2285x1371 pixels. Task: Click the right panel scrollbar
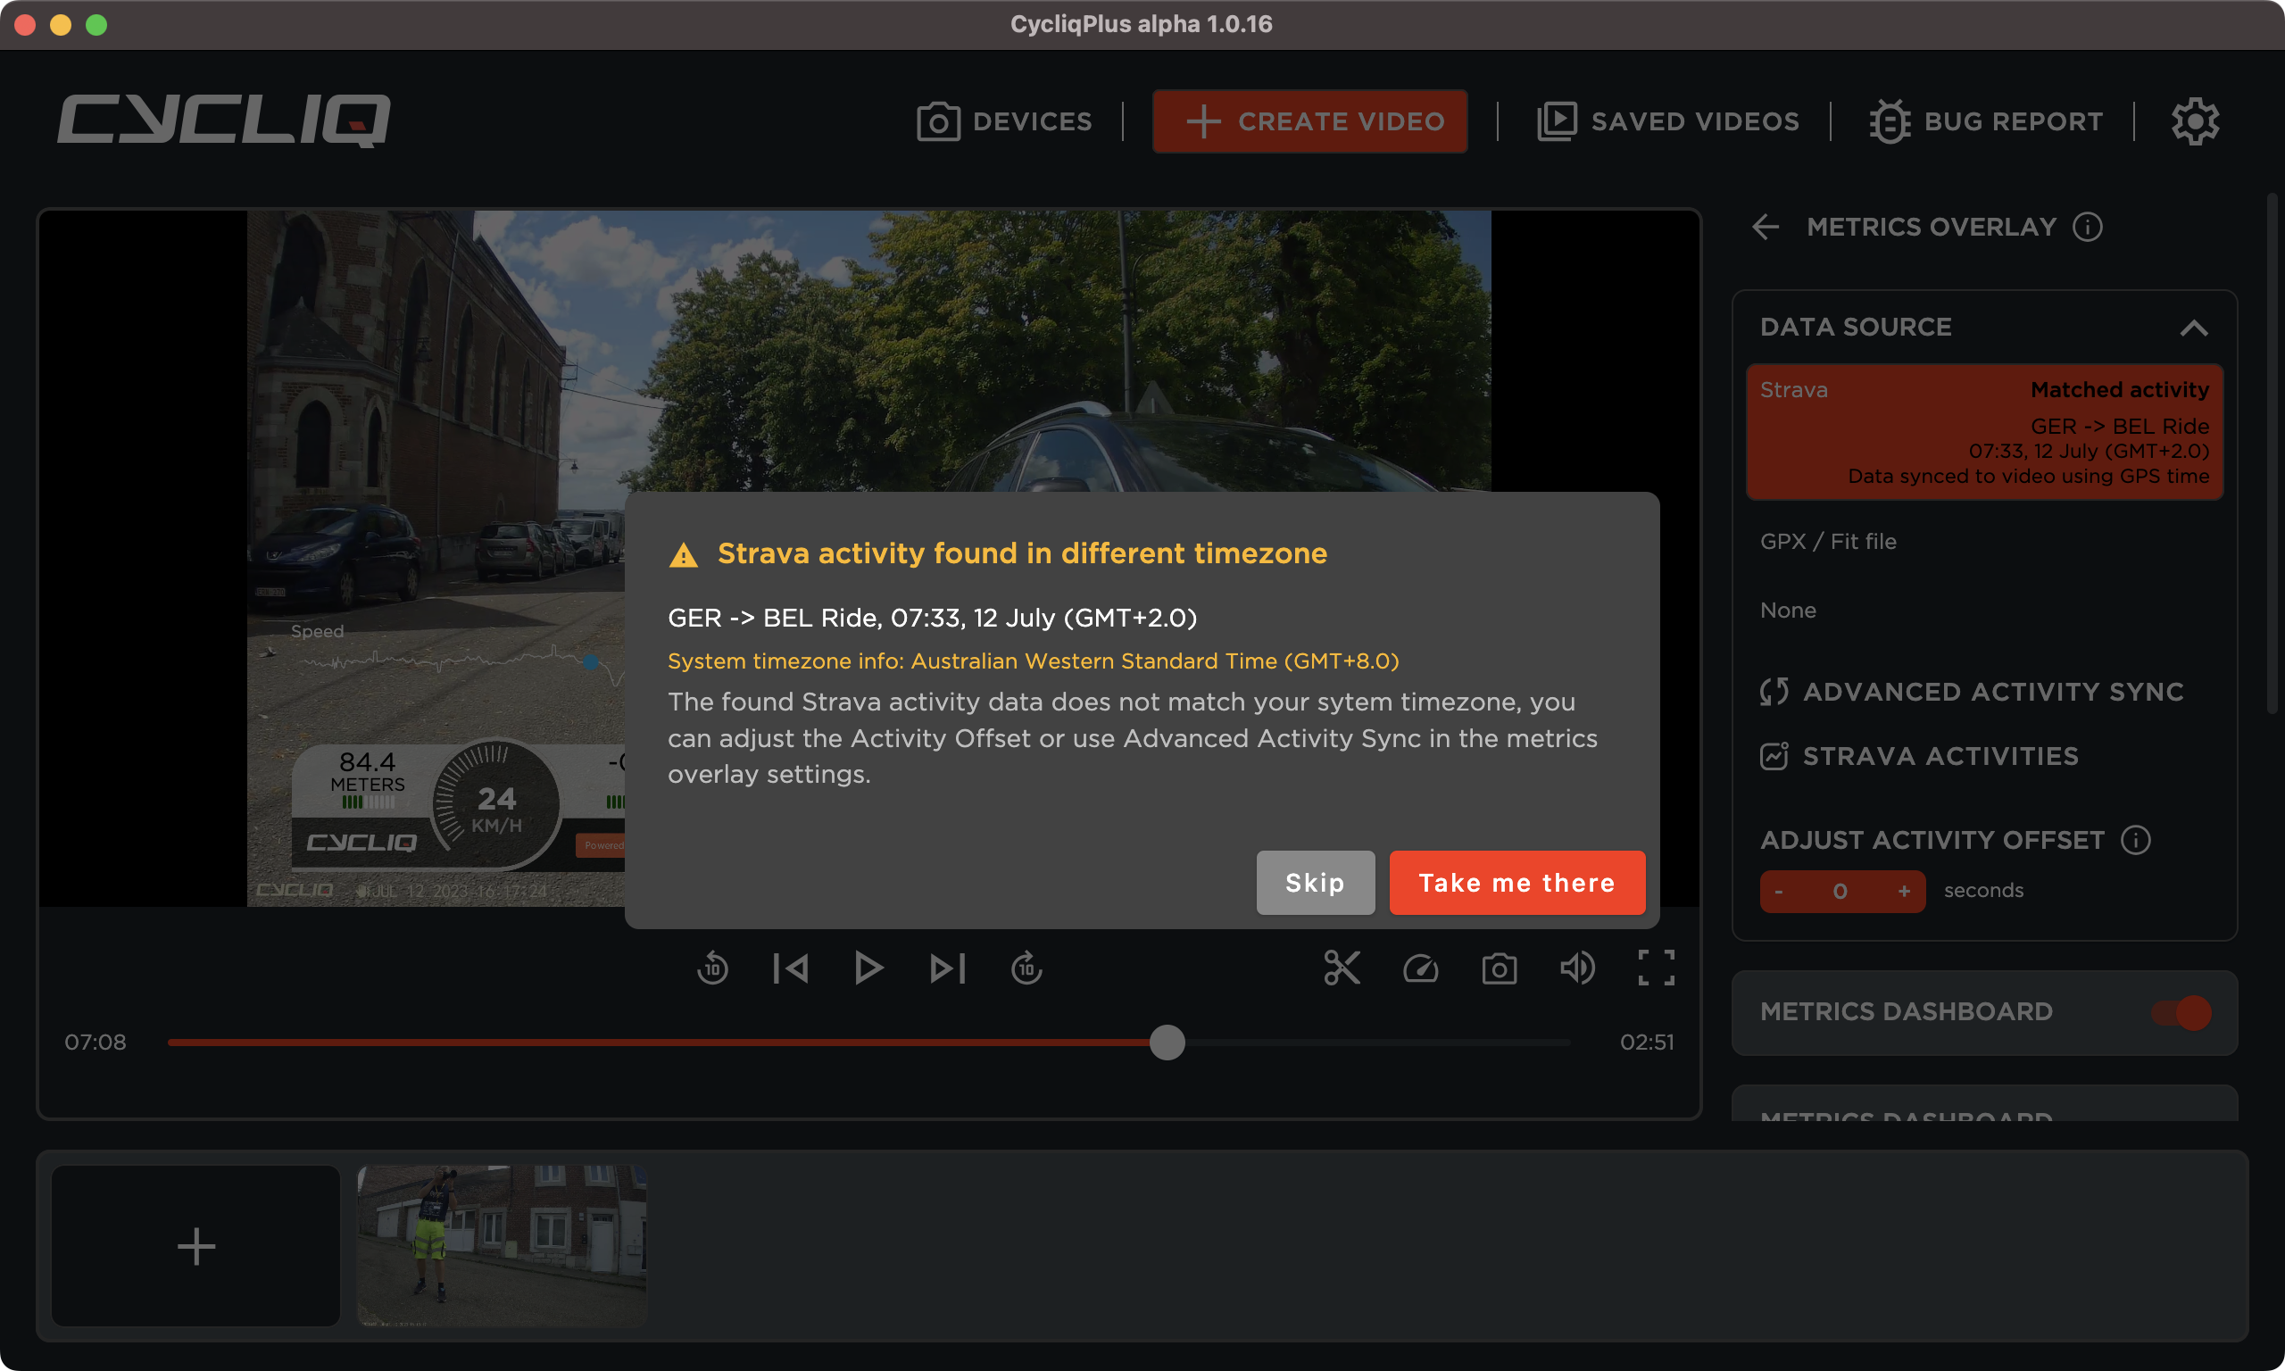click(2271, 453)
